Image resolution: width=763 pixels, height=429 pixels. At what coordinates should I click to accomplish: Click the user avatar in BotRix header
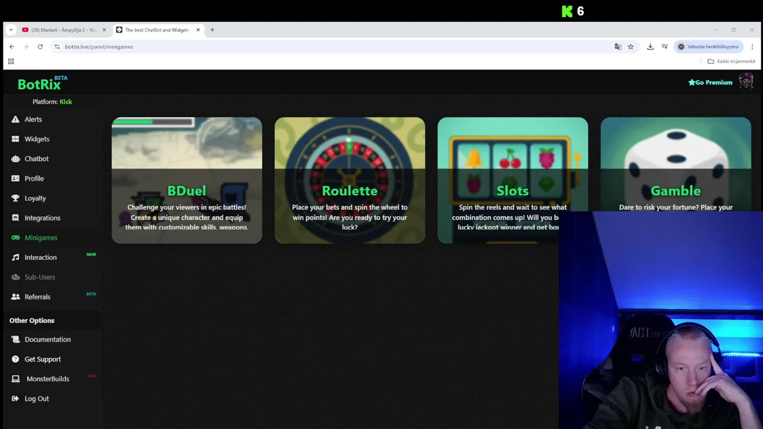(x=746, y=82)
